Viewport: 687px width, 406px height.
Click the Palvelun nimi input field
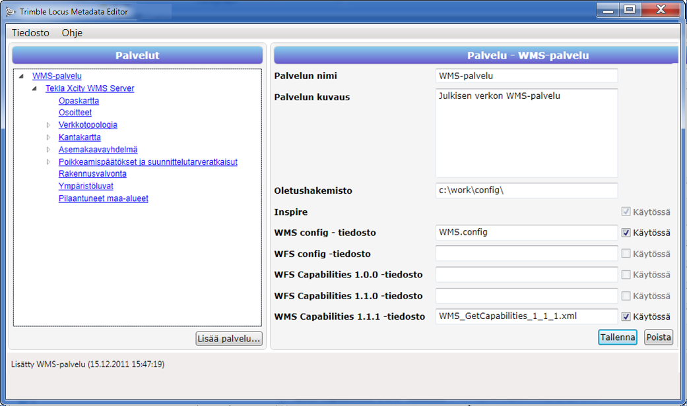pyautogui.click(x=527, y=76)
